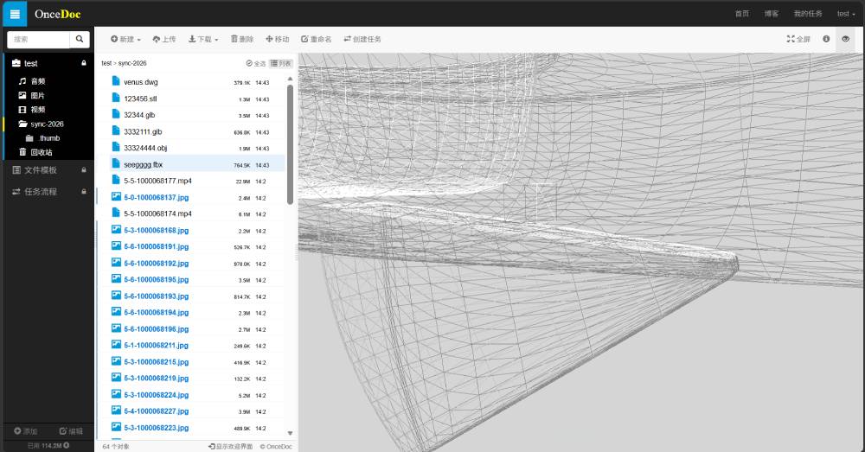865x452 pixels.
Task: Click the OnceDoc logo
Action: coord(57,15)
